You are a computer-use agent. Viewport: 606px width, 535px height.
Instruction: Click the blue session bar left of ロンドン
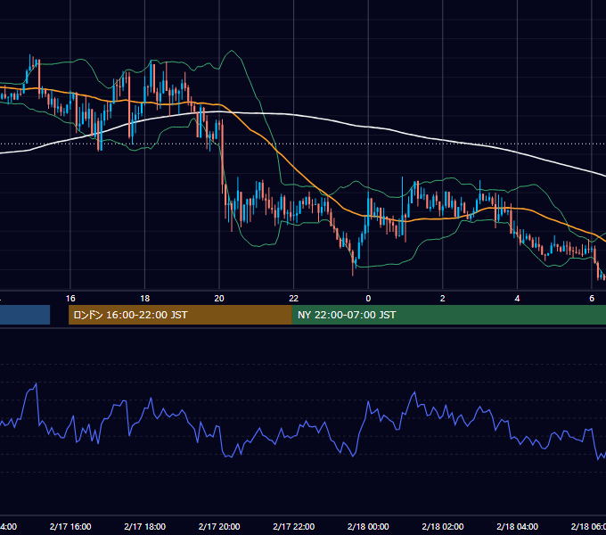(25, 315)
